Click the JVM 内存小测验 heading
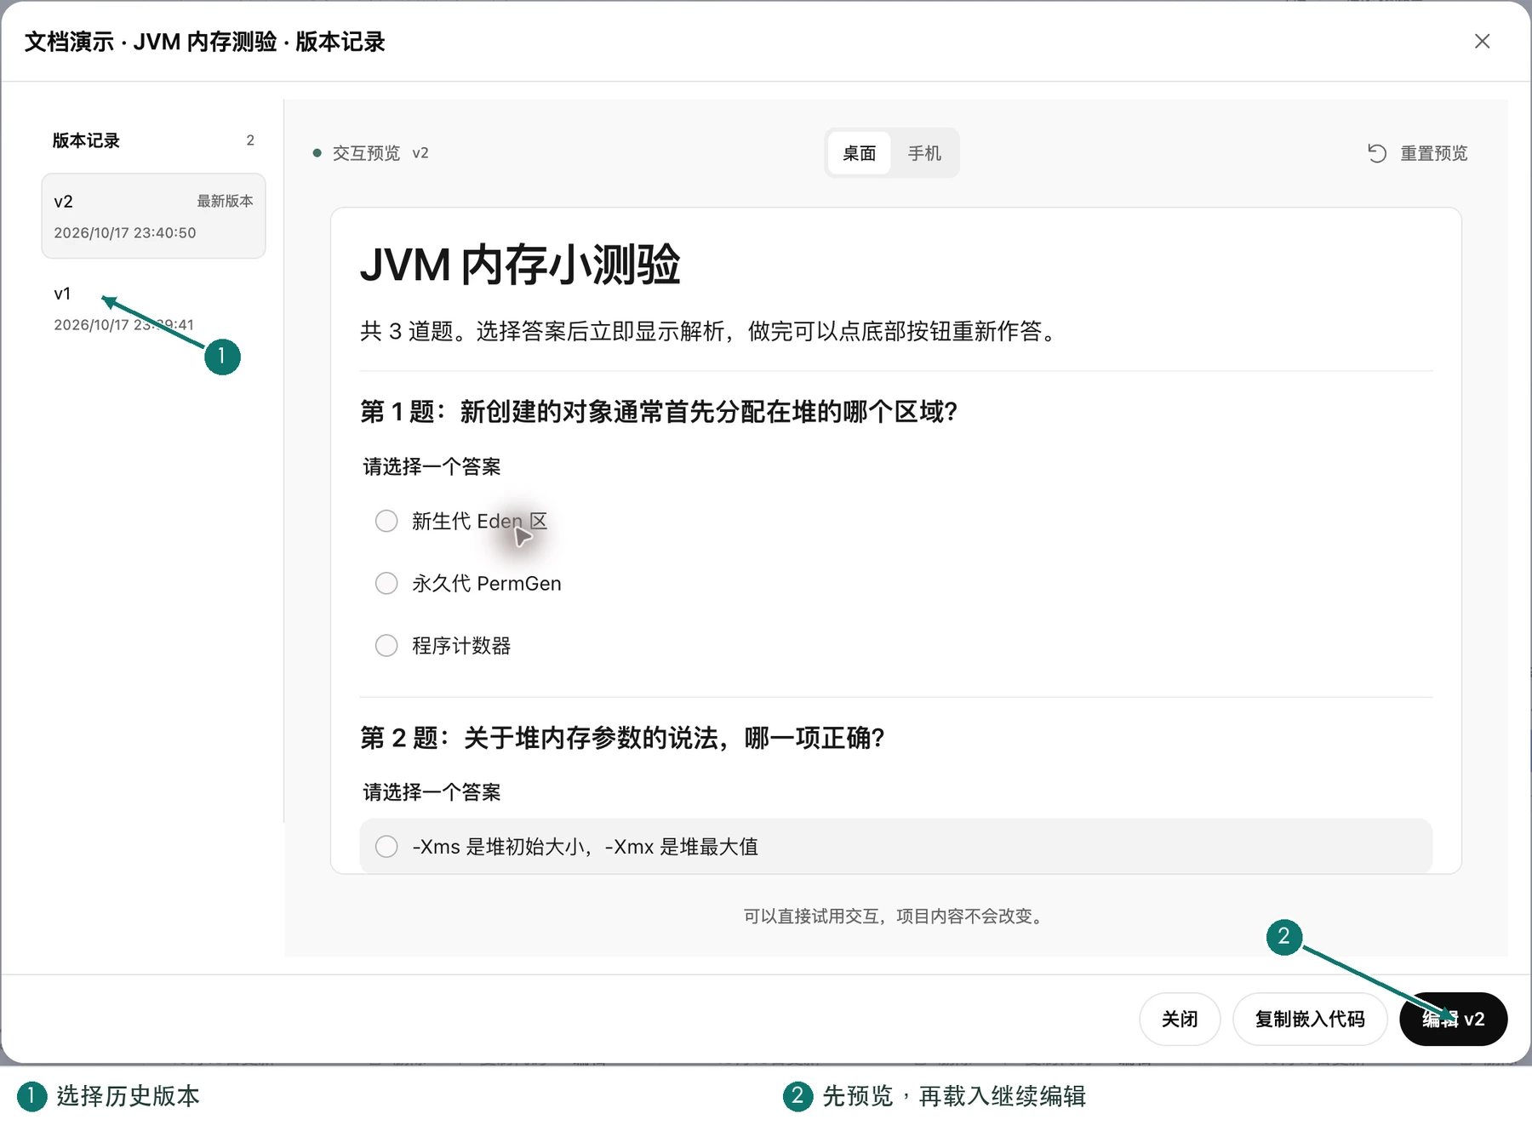The height and width of the screenshot is (1131, 1532). (x=520, y=265)
